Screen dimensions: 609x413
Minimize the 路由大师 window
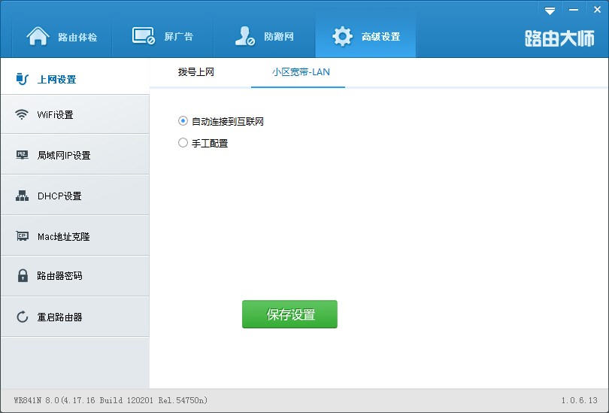pos(574,10)
